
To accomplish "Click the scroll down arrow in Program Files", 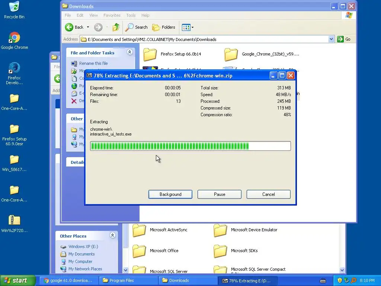I will [x=342, y=270].
